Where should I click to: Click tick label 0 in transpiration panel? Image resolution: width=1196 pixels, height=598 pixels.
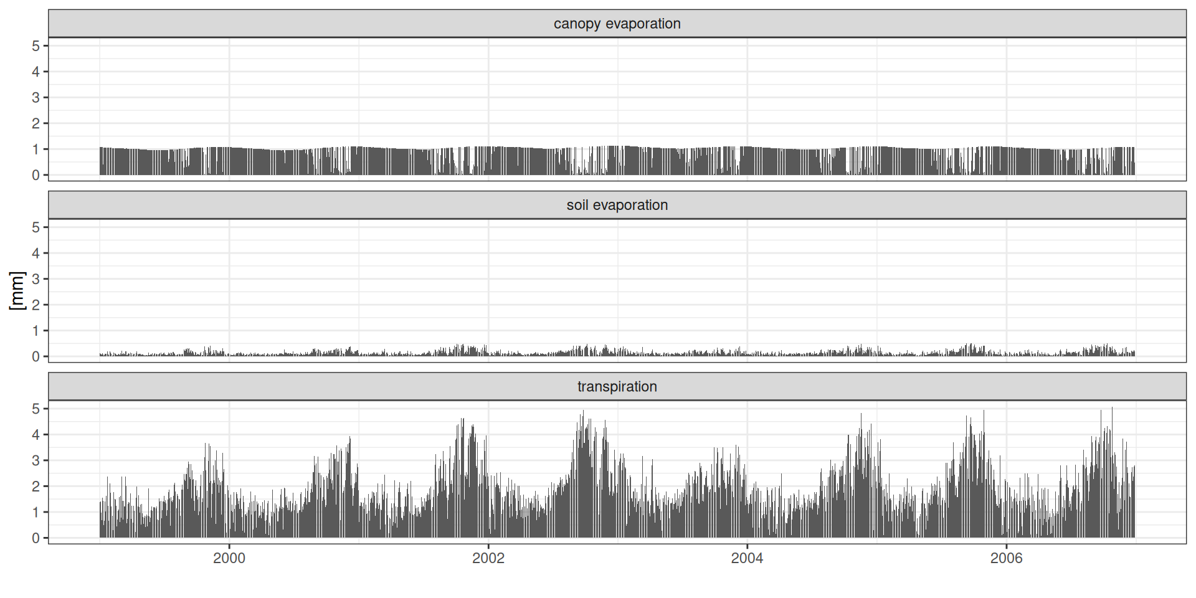click(36, 538)
